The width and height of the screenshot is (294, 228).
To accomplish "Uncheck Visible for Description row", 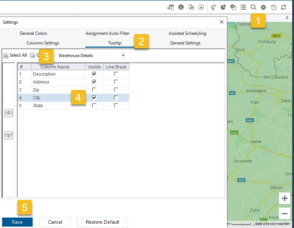I will (94, 74).
